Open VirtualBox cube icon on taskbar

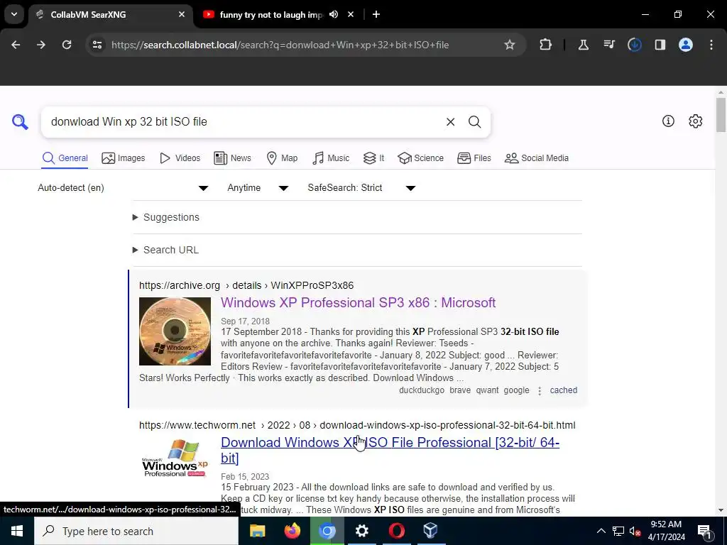(x=431, y=531)
